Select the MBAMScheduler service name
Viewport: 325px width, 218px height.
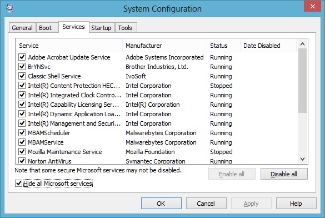(x=49, y=133)
